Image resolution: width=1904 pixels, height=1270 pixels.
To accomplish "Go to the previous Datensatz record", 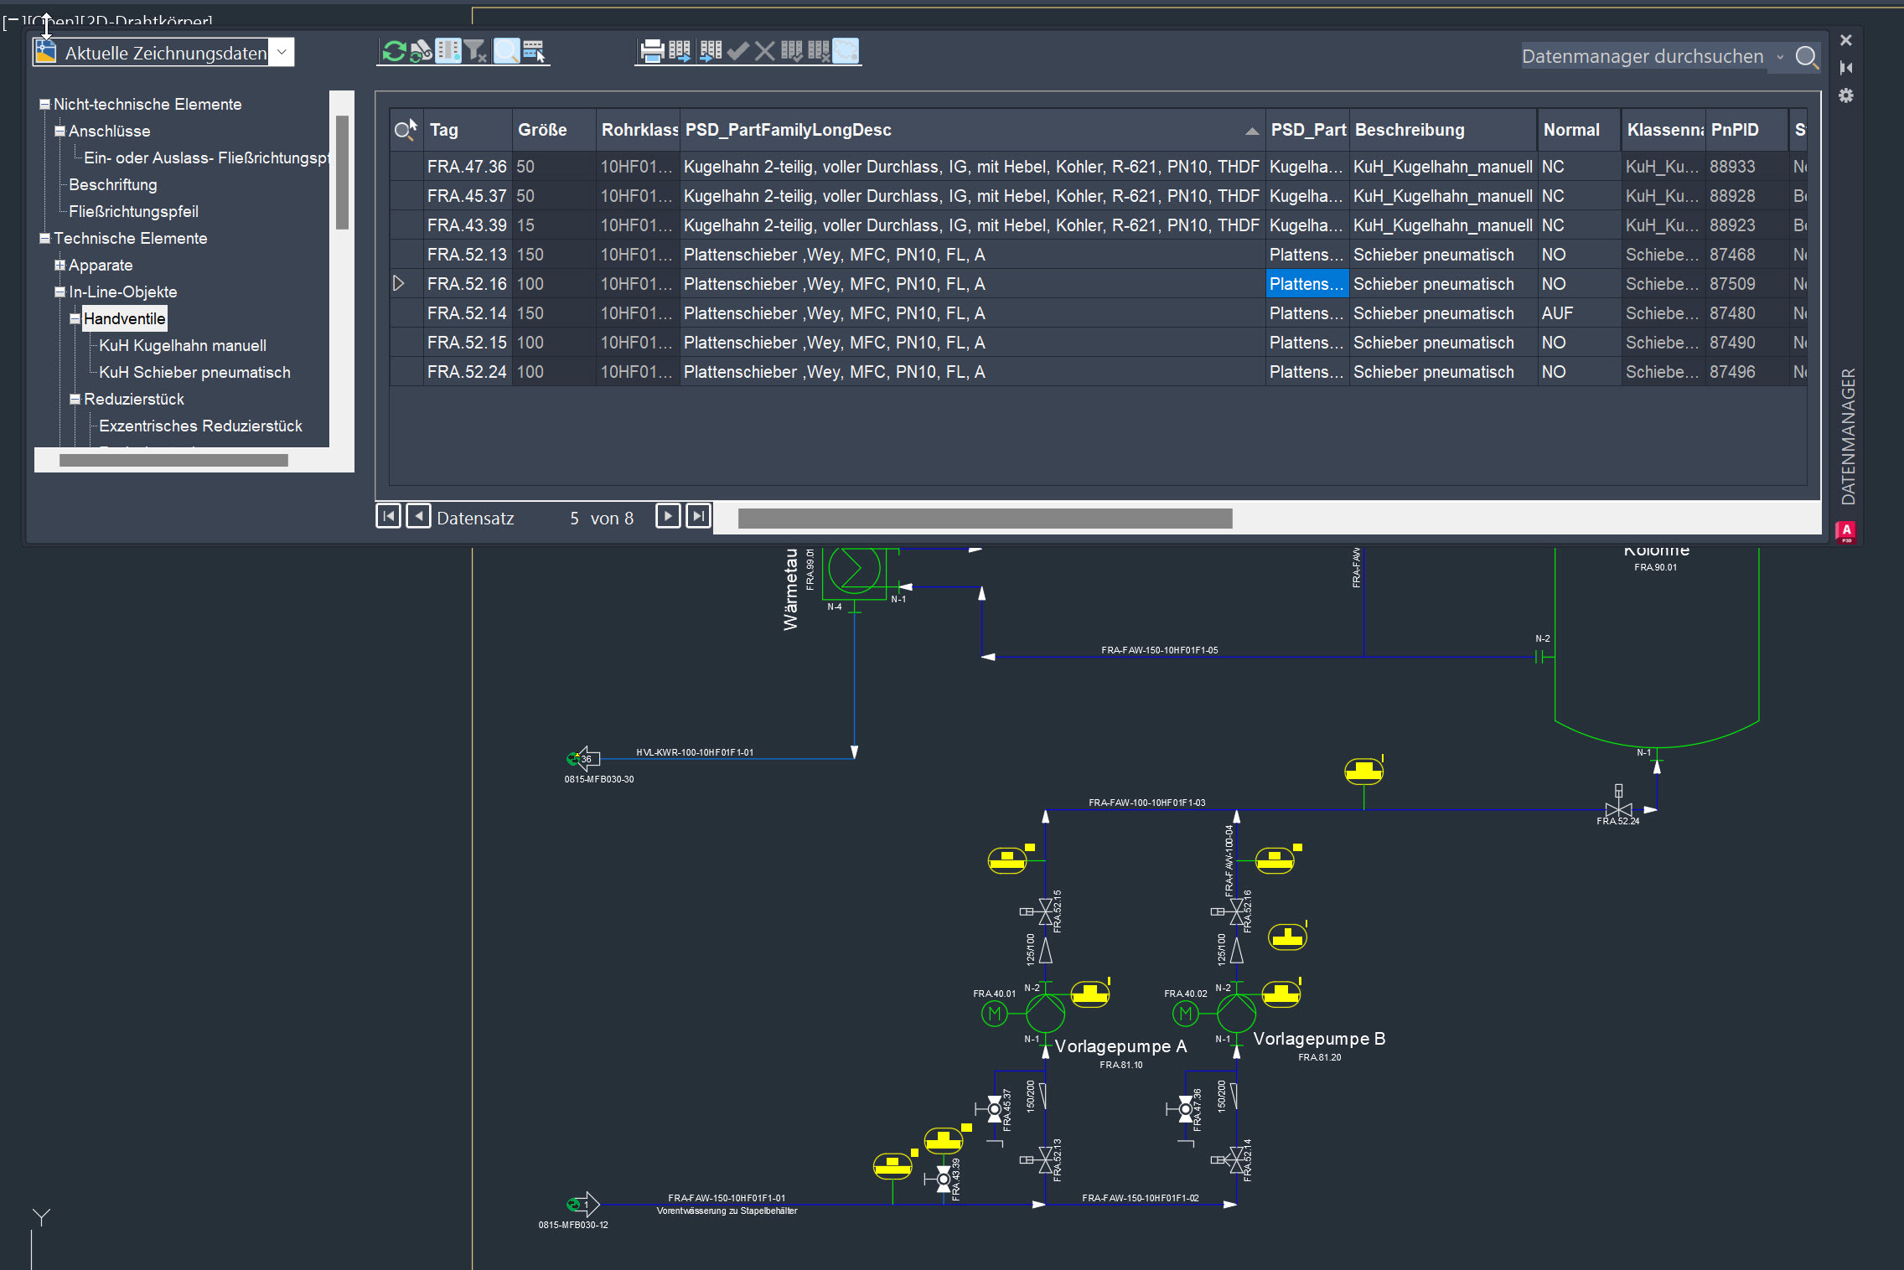I will pos(418,516).
